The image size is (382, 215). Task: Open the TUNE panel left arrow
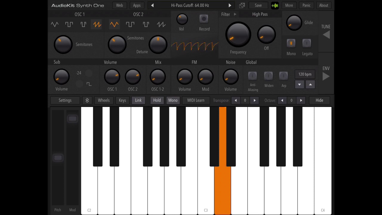[x=326, y=35]
